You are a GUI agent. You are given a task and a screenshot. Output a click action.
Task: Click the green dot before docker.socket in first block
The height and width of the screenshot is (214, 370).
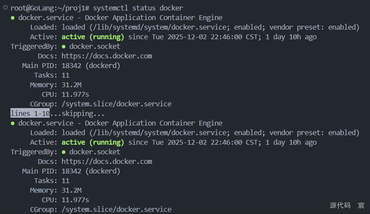(64, 47)
